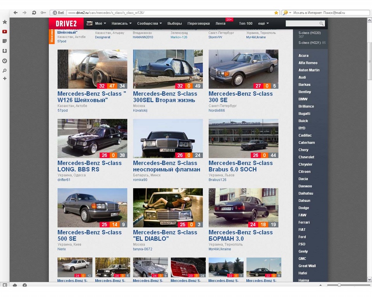Image resolution: width=372 pixels, height=297 pixels.
Task: Open the 'Переговорка' menu item
Action: (x=198, y=24)
